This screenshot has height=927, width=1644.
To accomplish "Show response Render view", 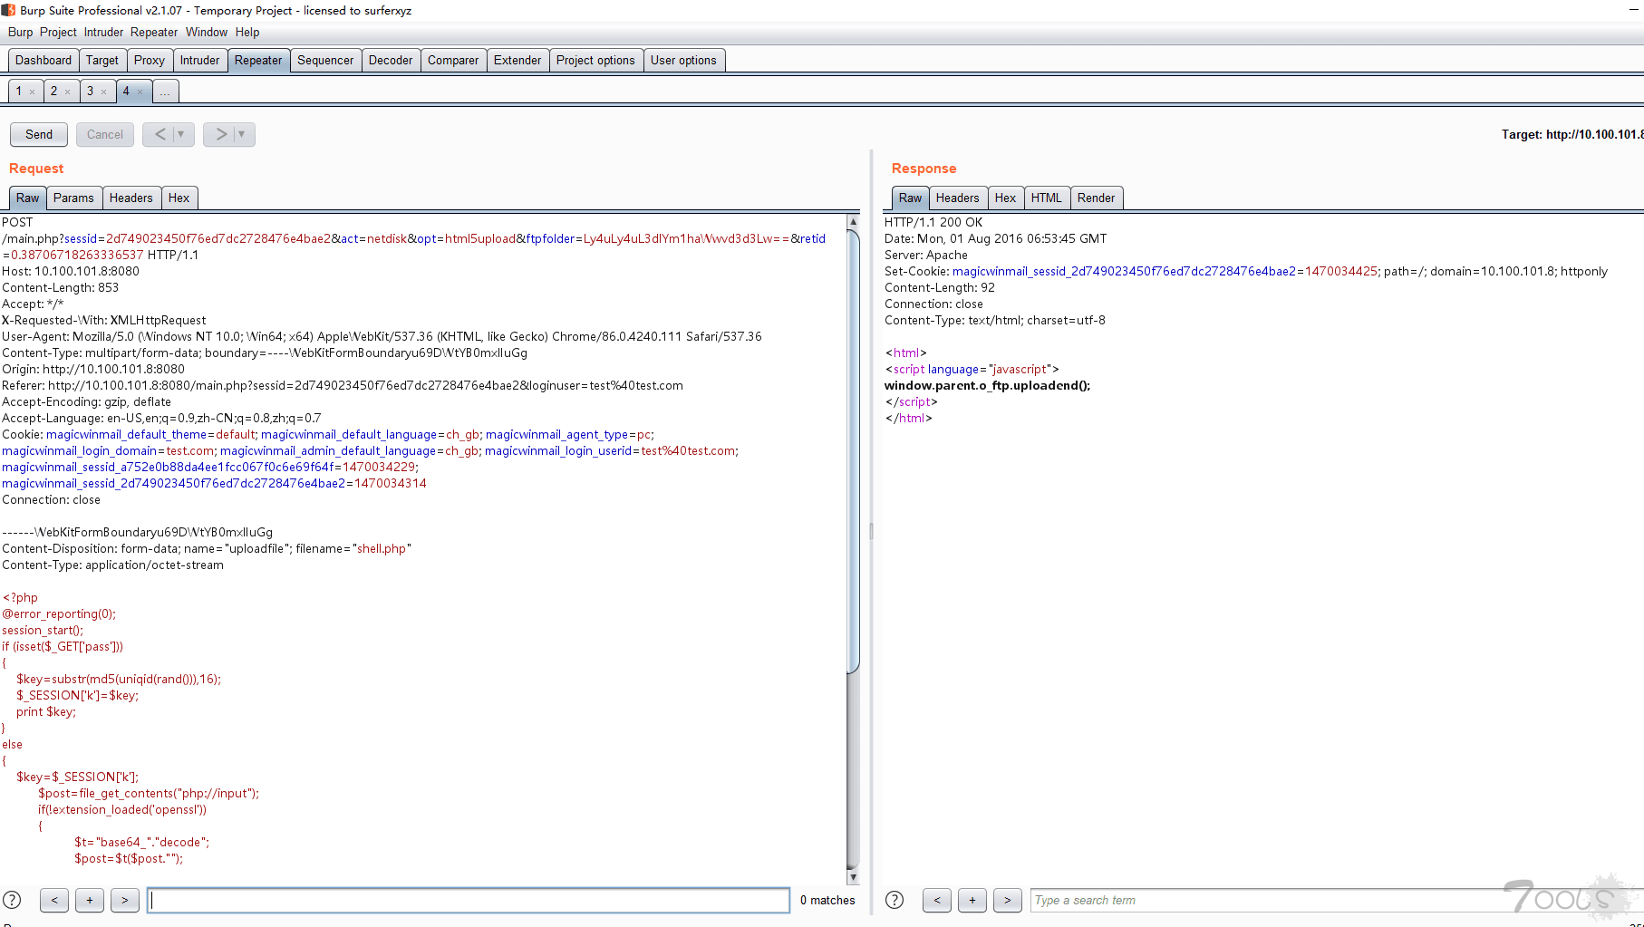I will (1097, 198).
